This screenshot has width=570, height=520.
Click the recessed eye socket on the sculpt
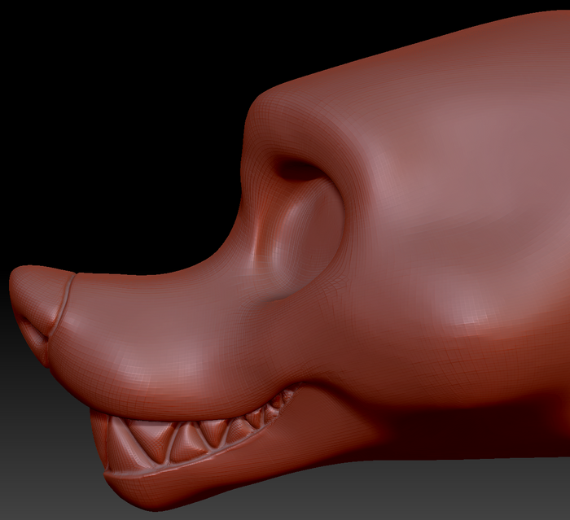[x=298, y=229]
